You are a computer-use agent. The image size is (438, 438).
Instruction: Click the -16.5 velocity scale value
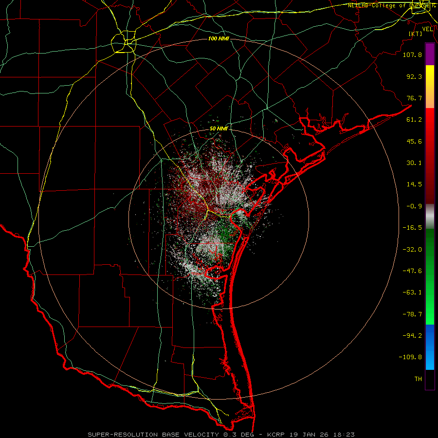pos(412,228)
